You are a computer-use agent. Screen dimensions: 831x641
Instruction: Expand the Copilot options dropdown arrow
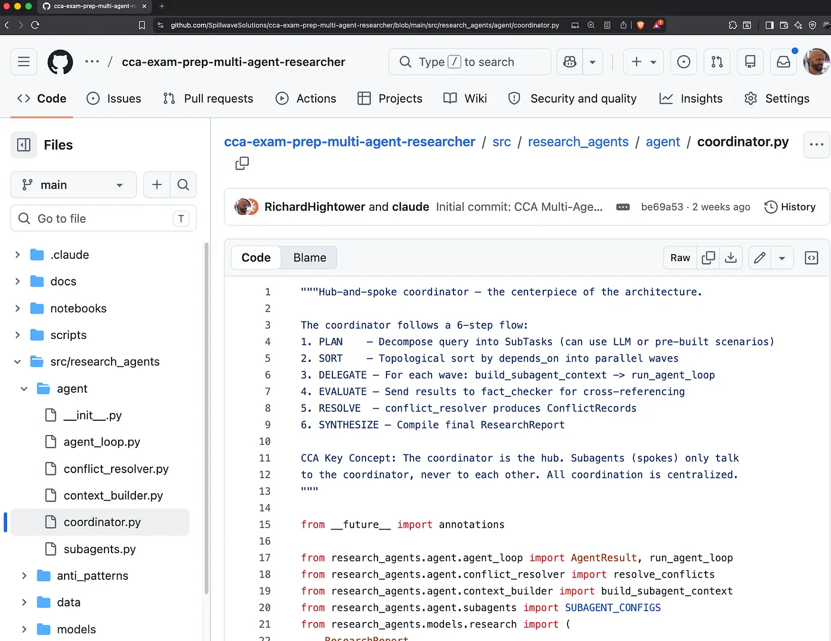click(592, 62)
